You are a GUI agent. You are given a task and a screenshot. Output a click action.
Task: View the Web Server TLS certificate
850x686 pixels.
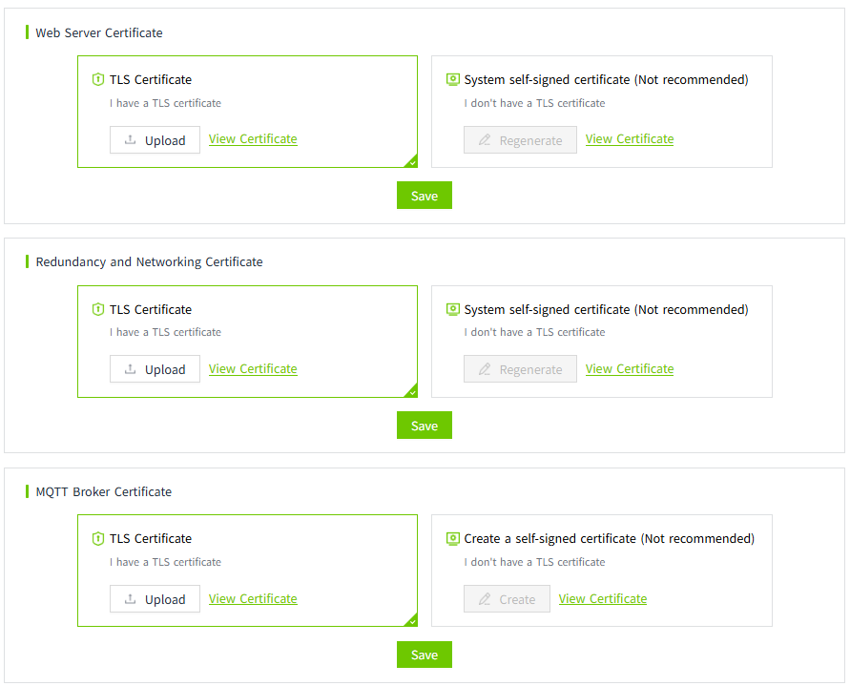(253, 139)
